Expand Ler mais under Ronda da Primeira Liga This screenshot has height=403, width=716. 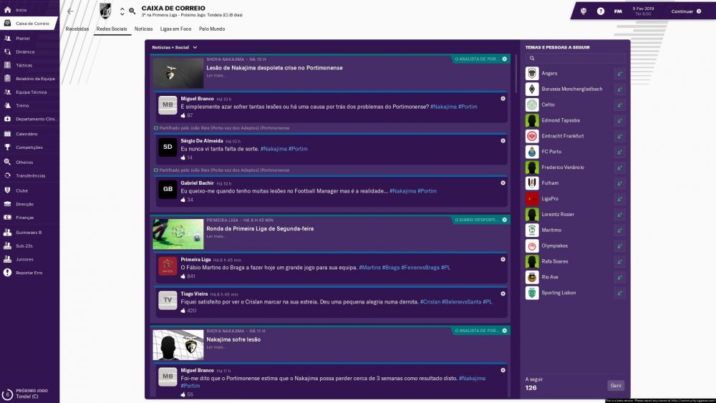216,236
